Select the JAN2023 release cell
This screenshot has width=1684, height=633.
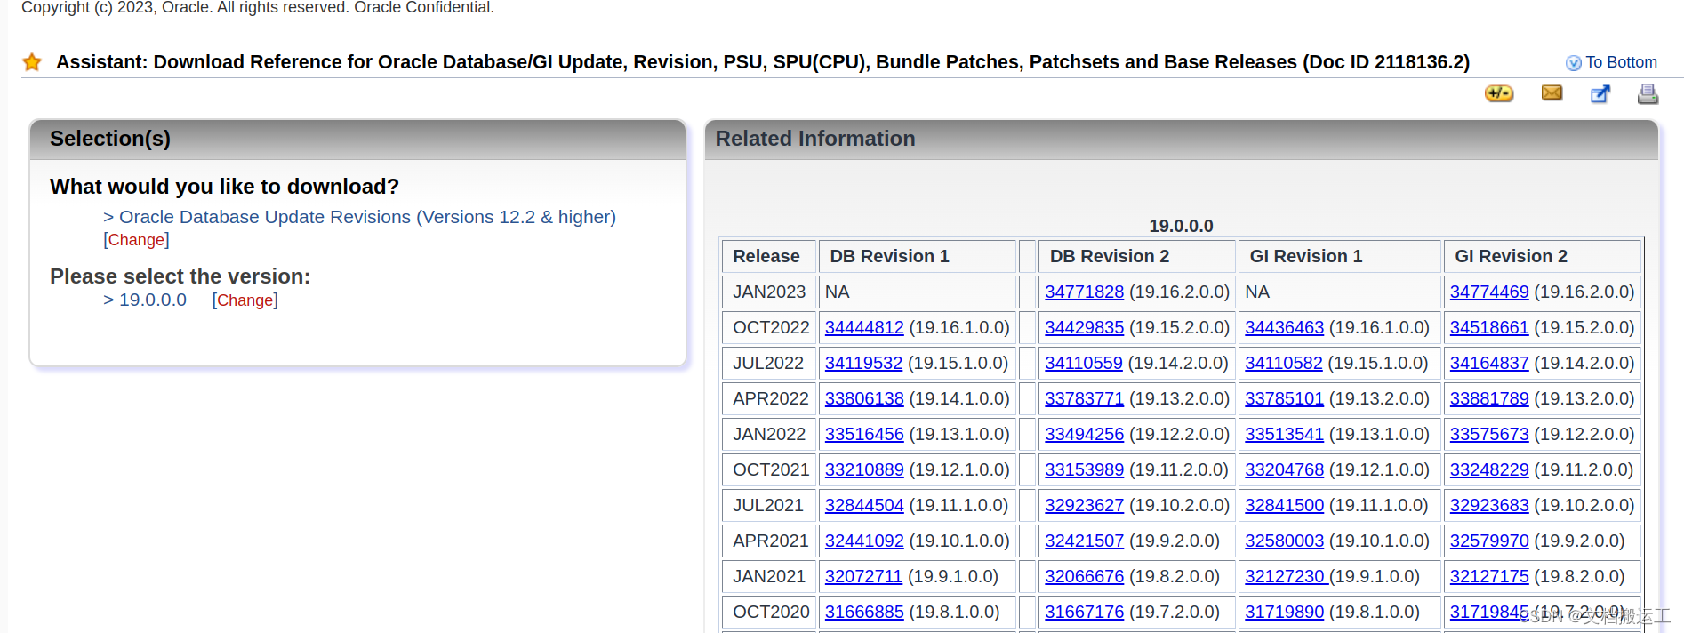tap(769, 292)
